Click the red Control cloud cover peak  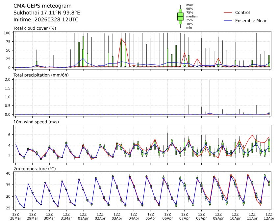pyautogui.click(x=121, y=38)
